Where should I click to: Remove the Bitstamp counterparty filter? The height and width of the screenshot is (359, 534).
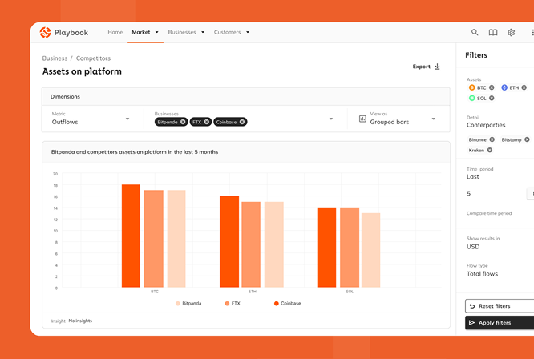[527, 139]
